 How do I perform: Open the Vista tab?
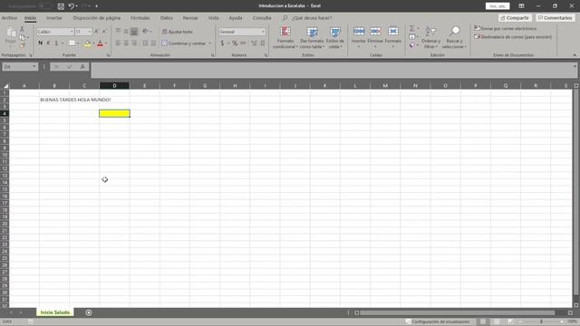click(214, 18)
